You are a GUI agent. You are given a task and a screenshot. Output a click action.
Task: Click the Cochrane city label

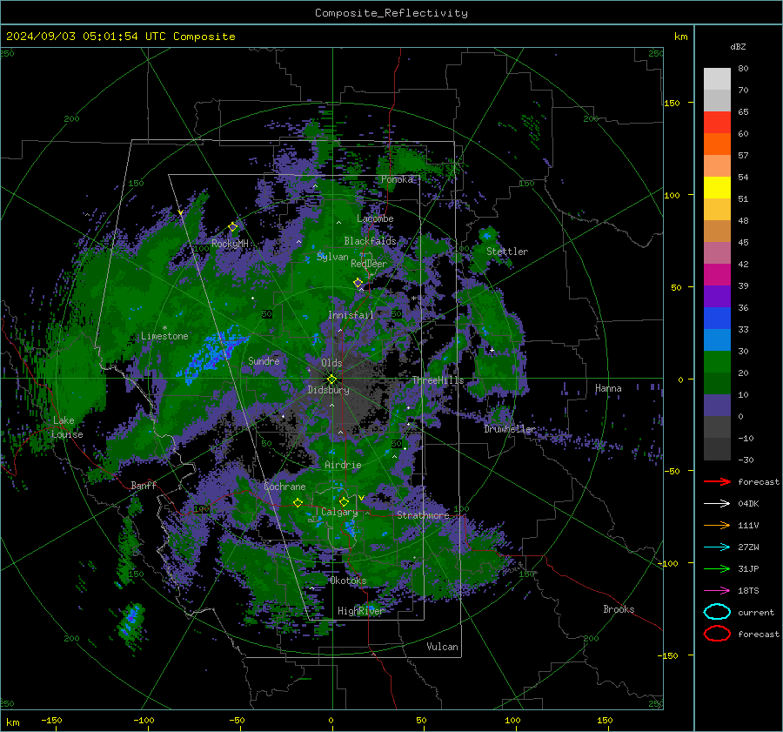click(284, 487)
